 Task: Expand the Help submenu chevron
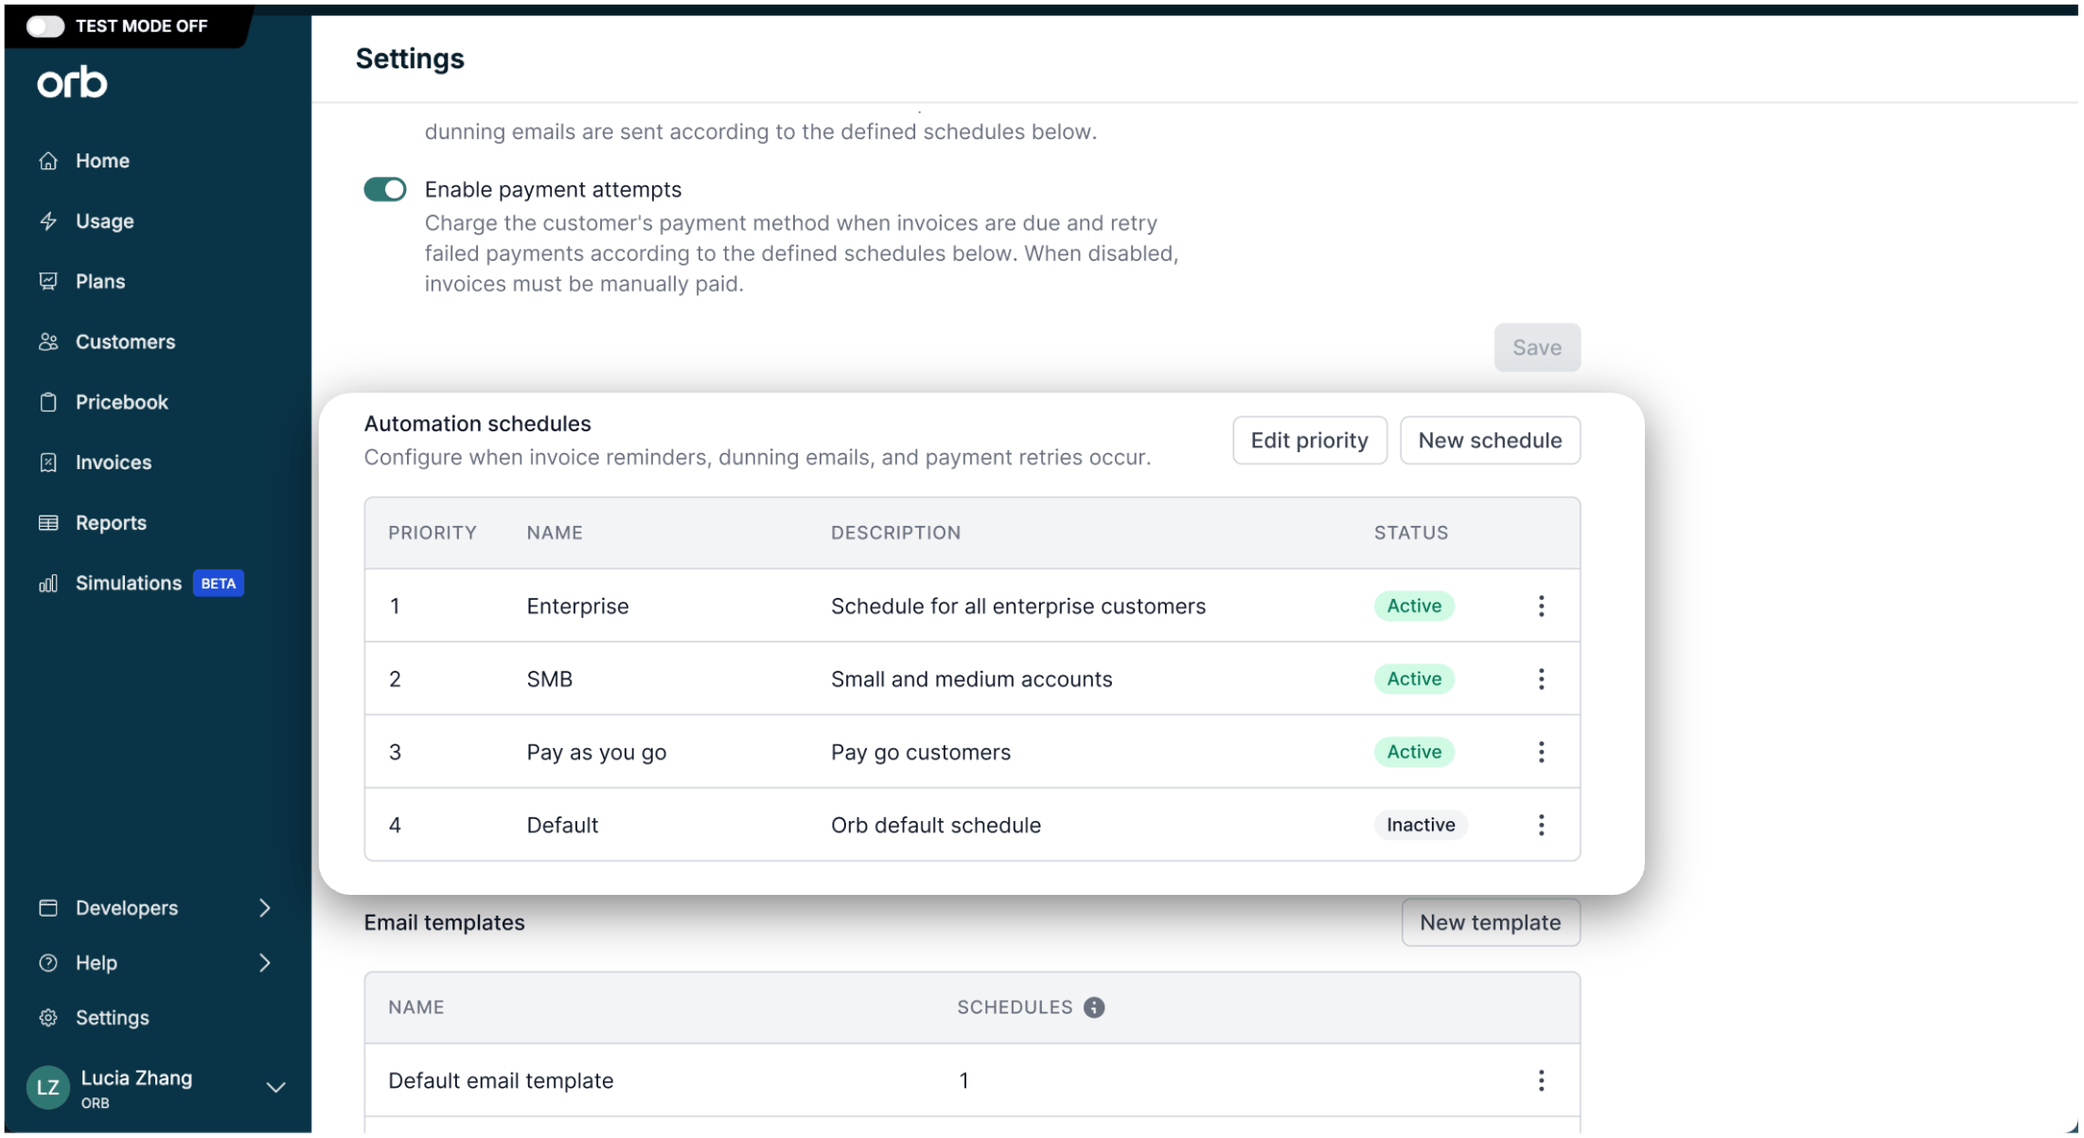[x=265, y=963]
